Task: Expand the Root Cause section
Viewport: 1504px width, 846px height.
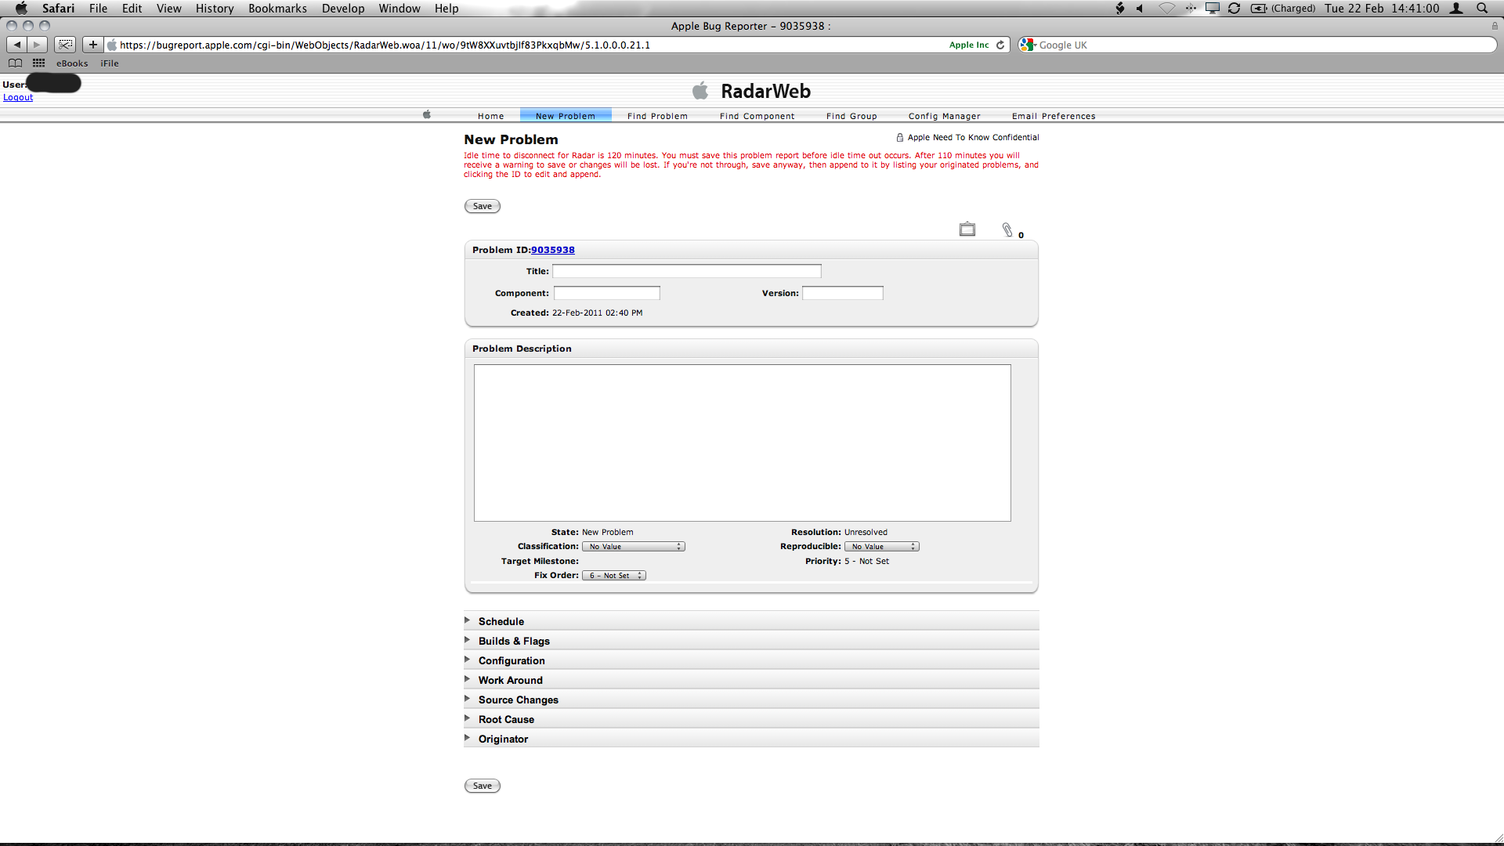Action: coord(751,719)
